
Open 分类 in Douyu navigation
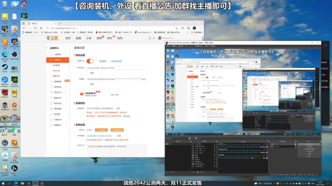click(x=89, y=38)
